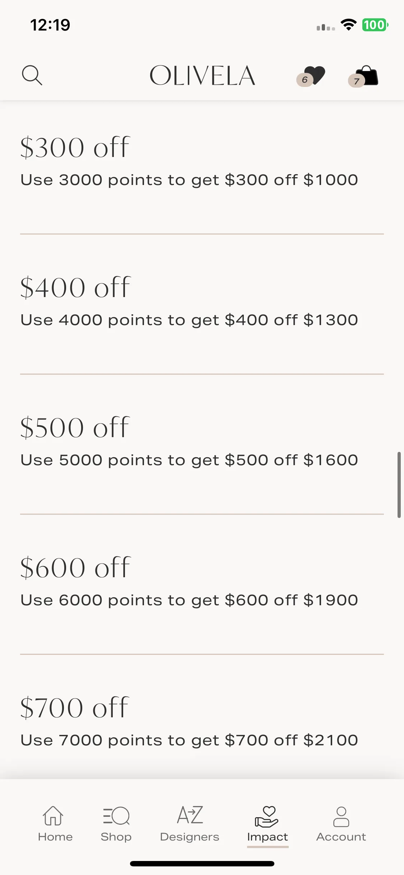The image size is (404, 875).
Task: Tap the Home house icon
Action: tap(53, 815)
